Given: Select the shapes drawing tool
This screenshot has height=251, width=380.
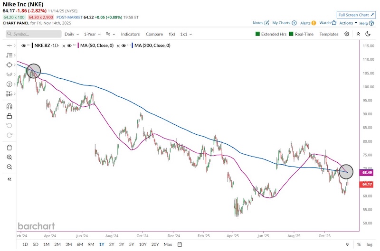Looking at the screenshot, I should coord(9,65).
